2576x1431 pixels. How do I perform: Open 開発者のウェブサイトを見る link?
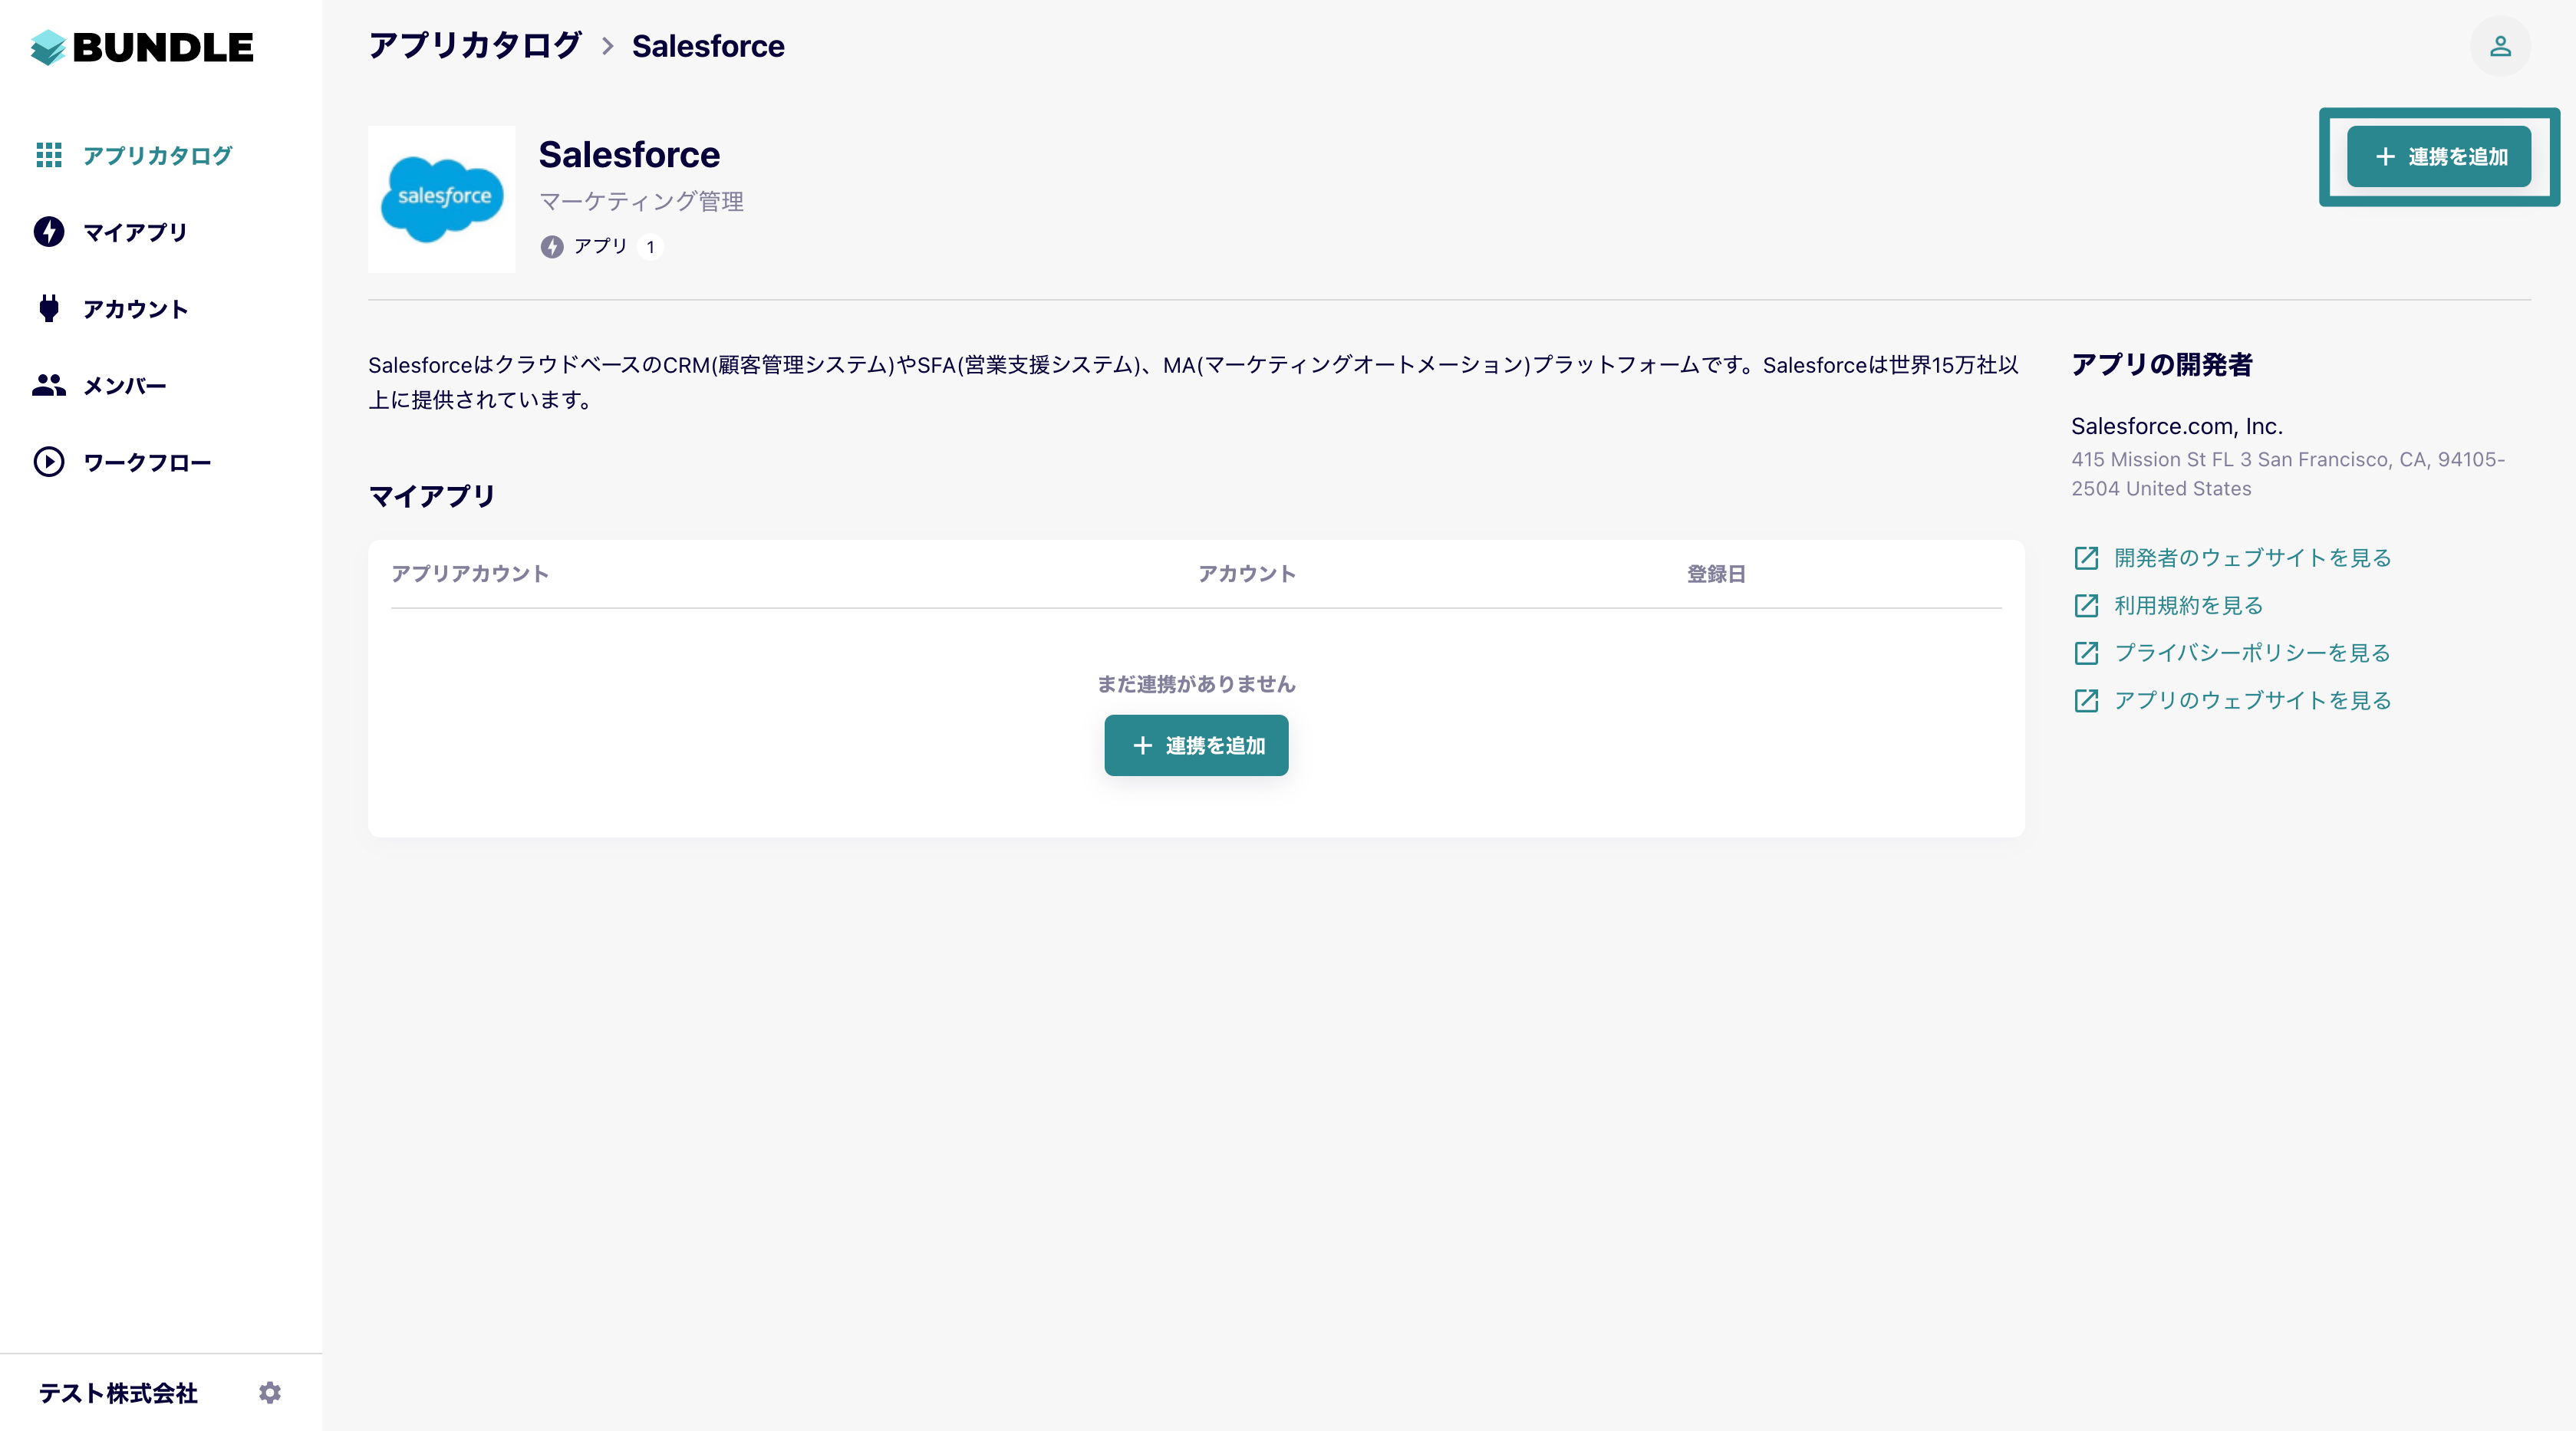pos(2250,558)
